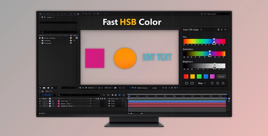
Task: Click the share icon in color panel footer
Action: [x=223, y=83]
